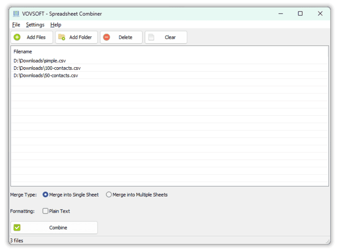Click the Clear button label
The height and width of the screenshot is (251, 339).
(x=170, y=37)
